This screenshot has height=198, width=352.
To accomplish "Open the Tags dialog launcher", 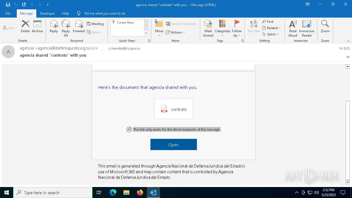I will click(x=243, y=41).
